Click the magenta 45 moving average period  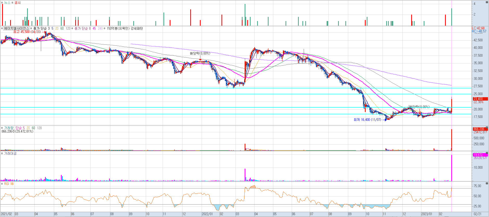[x=94, y=28]
